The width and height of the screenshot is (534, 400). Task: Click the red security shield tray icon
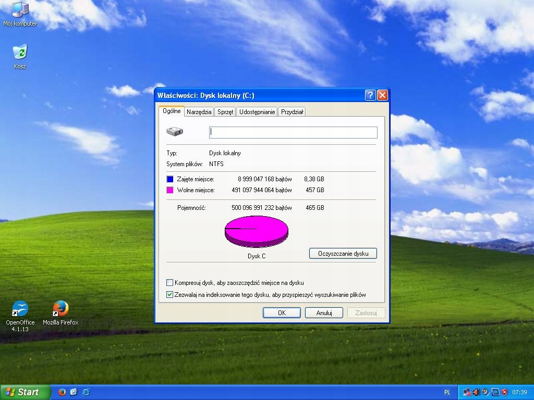click(504, 392)
